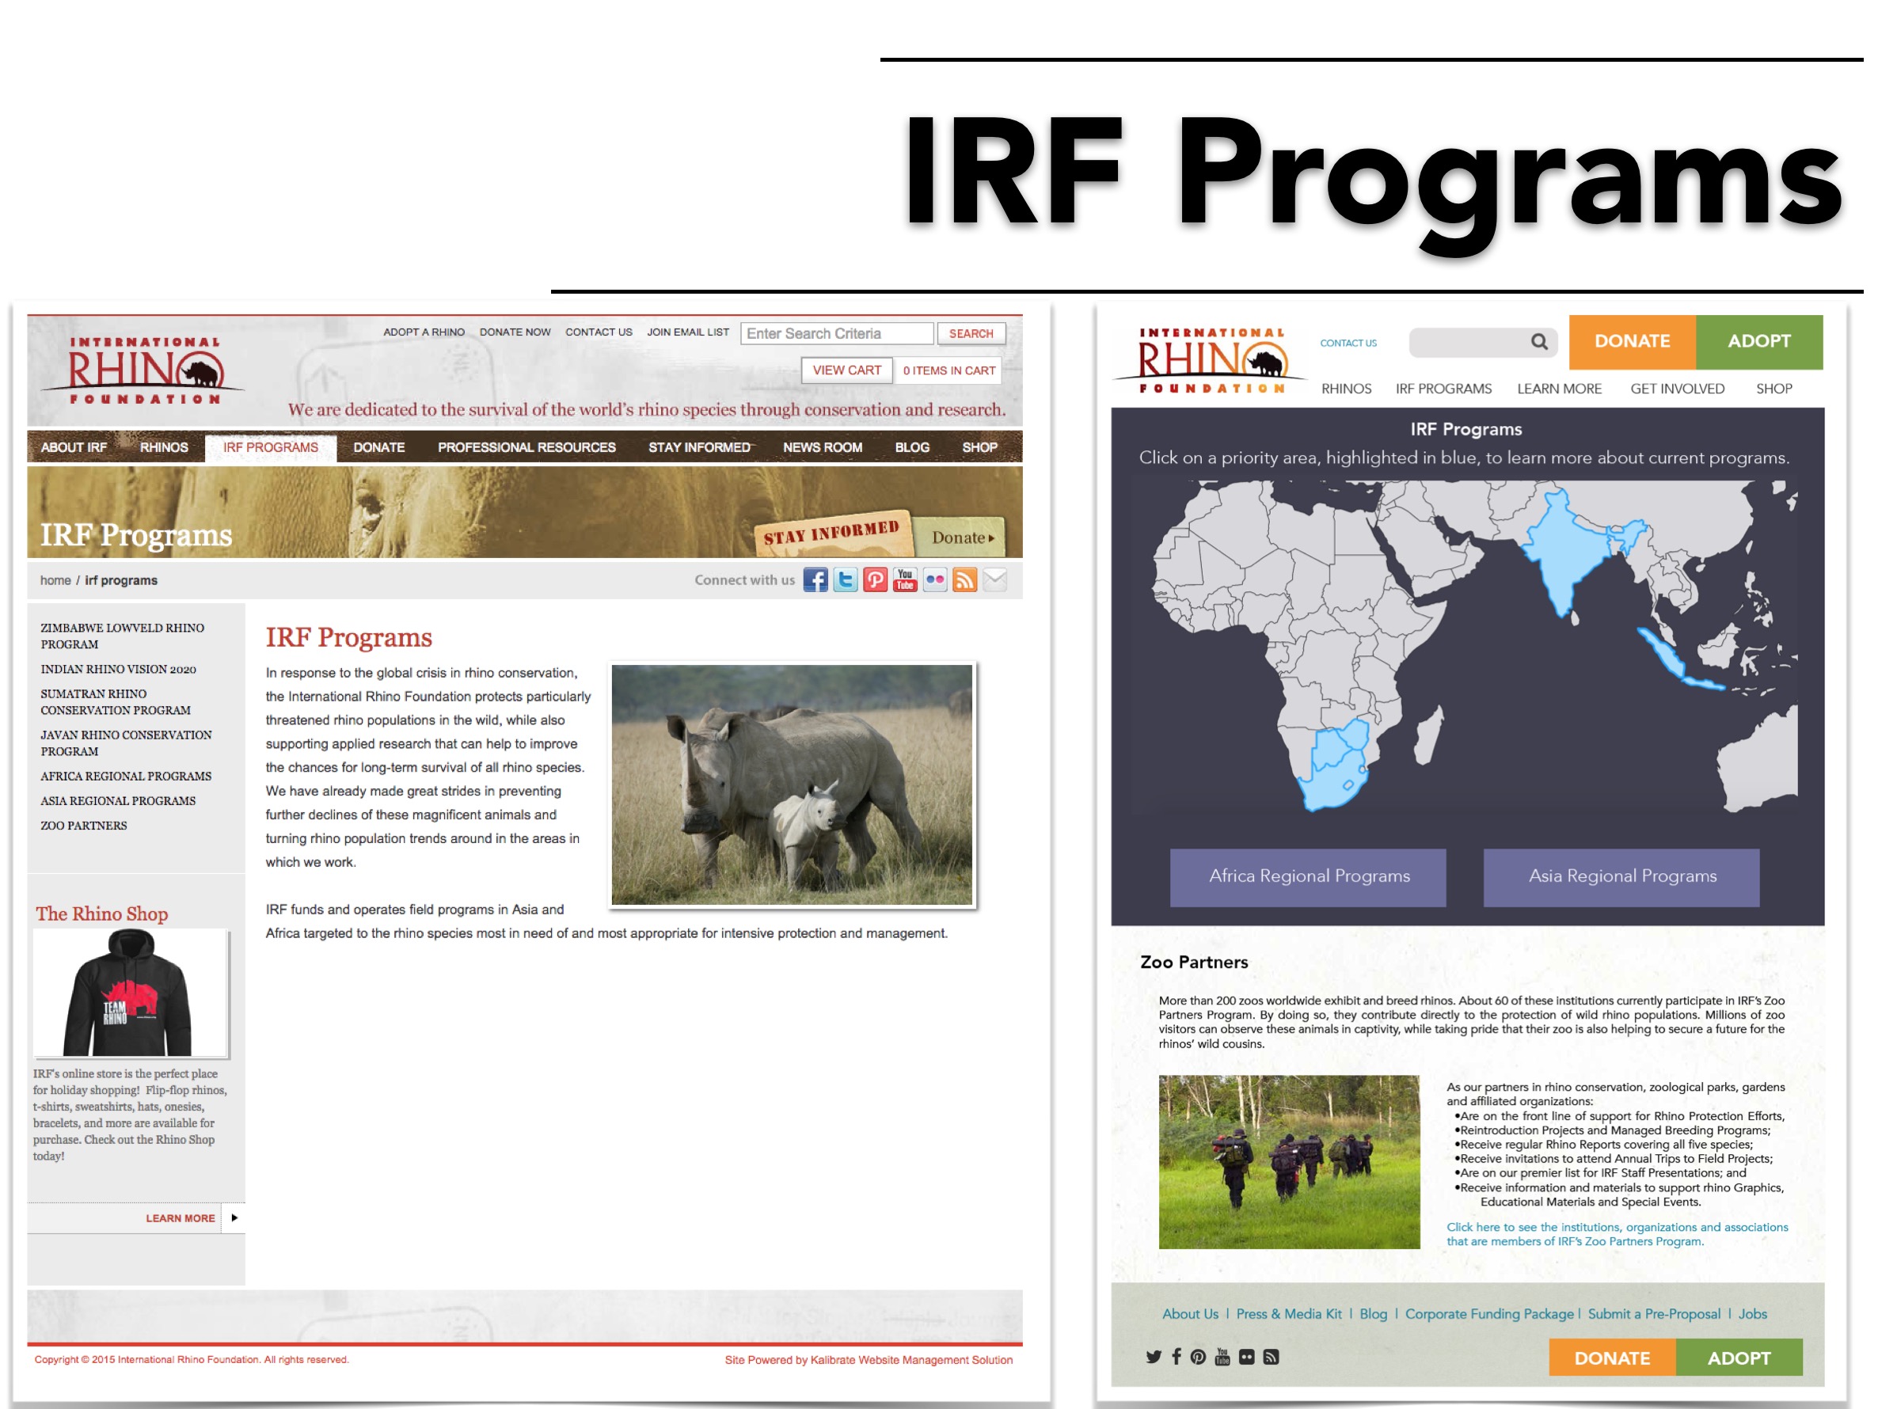The image size is (1897, 1409).
Task: Click YouTube icon in new site footer
Action: click(x=1222, y=1356)
